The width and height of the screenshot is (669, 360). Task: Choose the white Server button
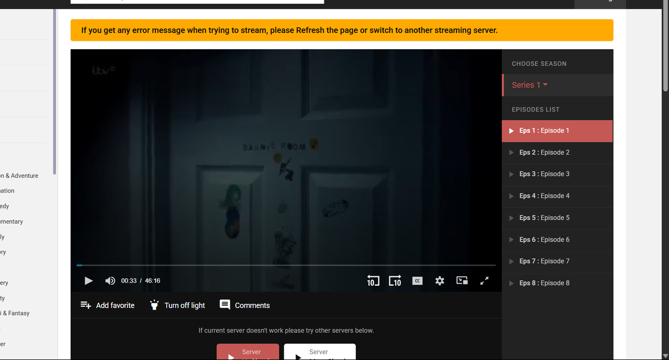click(x=320, y=352)
